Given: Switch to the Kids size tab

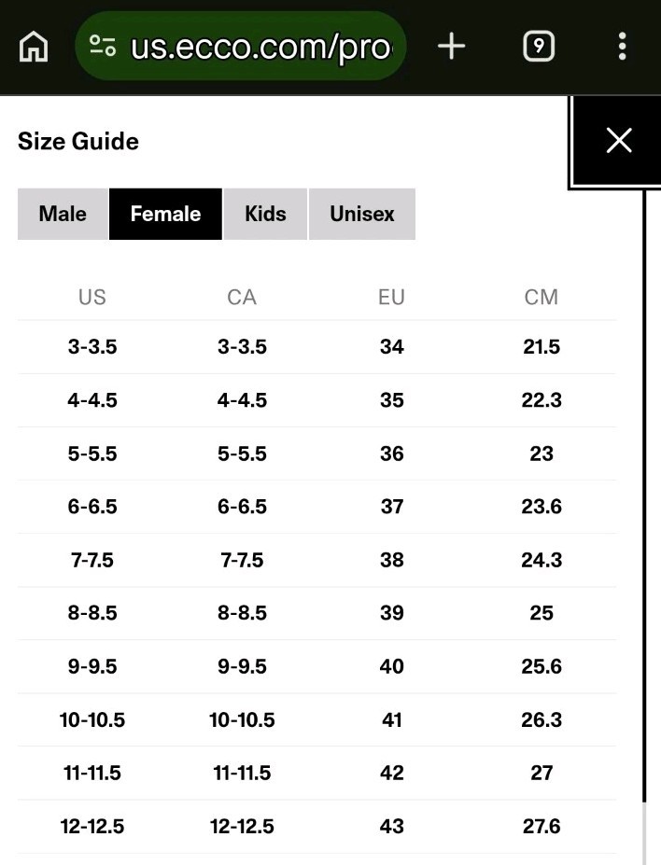Looking at the screenshot, I should click(x=265, y=214).
